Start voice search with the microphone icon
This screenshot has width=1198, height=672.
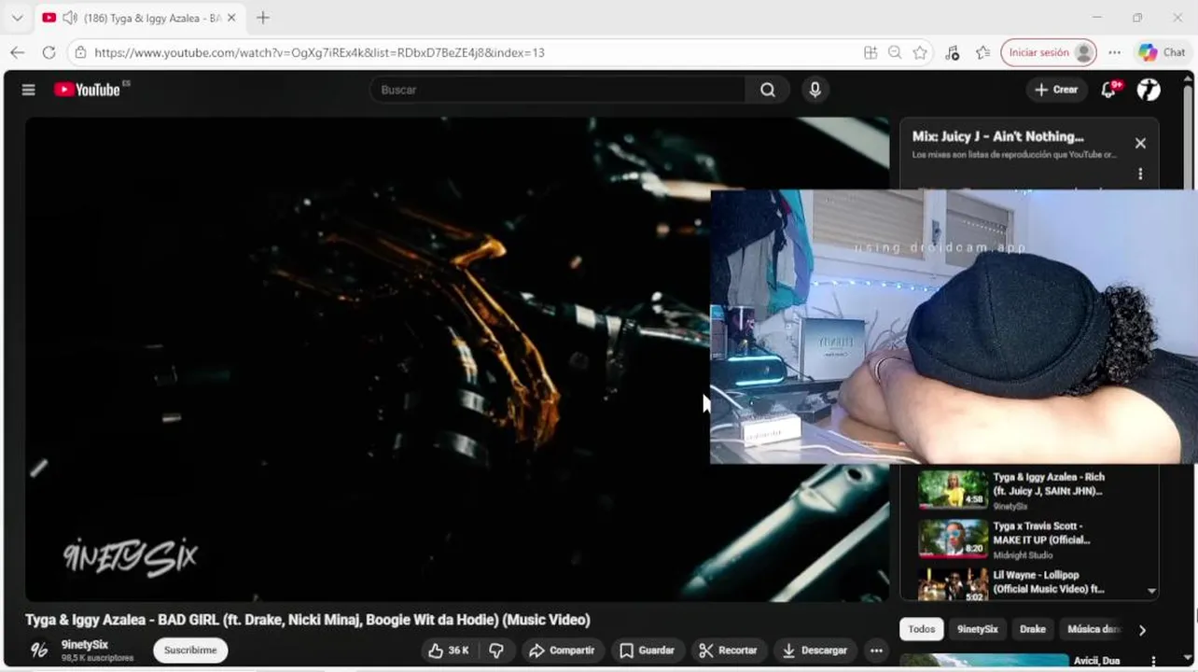tap(815, 90)
